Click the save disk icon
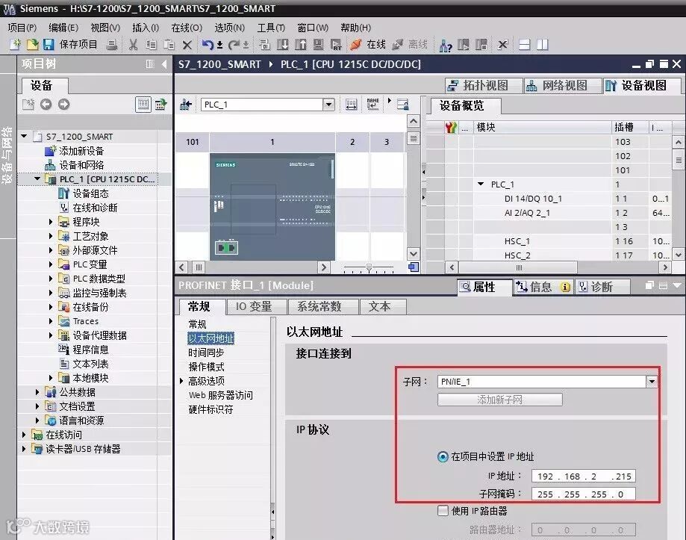The width and height of the screenshot is (686, 540). [x=48, y=44]
